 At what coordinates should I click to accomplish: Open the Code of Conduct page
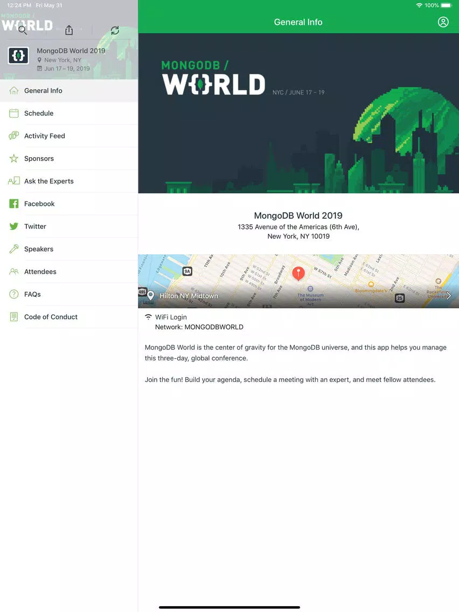(x=69, y=317)
